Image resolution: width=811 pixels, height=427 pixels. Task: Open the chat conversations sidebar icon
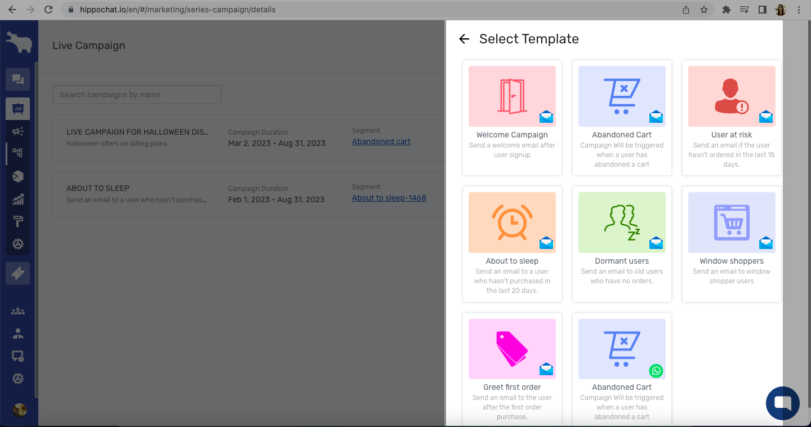tap(18, 79)
